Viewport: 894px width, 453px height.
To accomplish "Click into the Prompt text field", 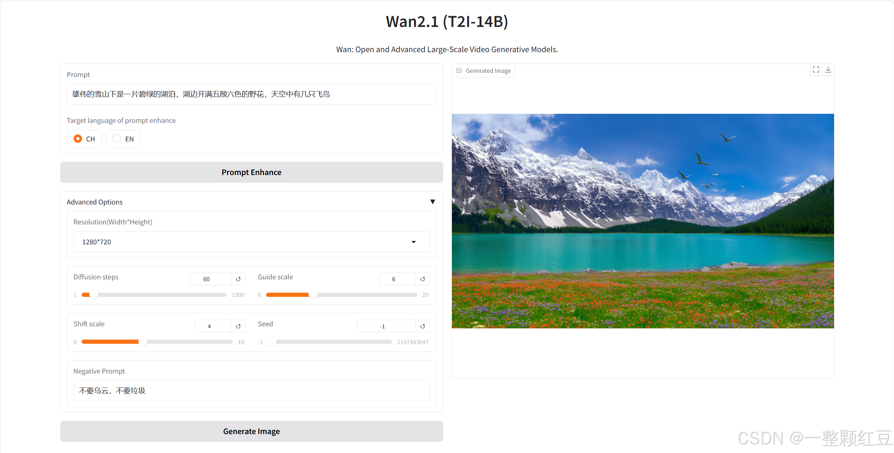I will point(251,94).
